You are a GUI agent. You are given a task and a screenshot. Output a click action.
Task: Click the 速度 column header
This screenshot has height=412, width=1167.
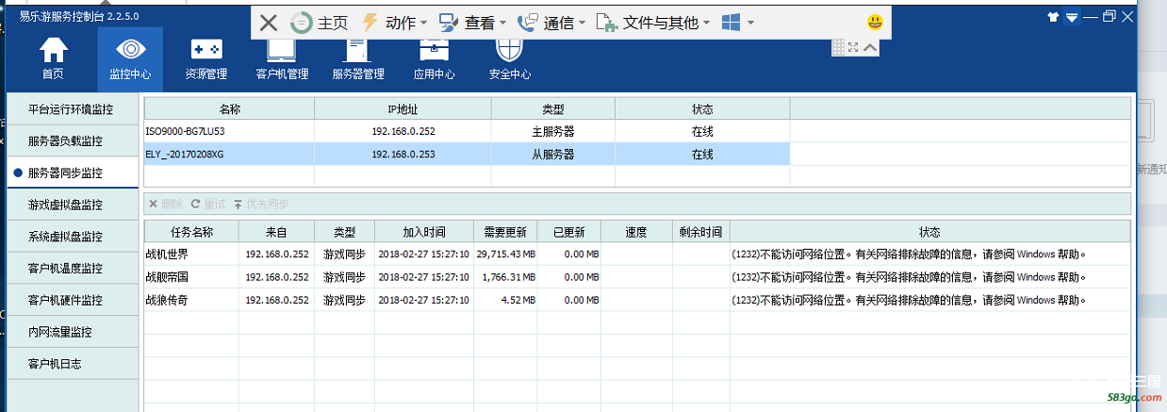636,232
